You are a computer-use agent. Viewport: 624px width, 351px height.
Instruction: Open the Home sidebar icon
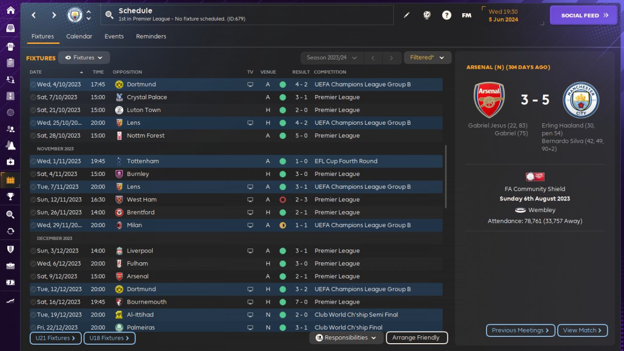click(x=10, y=10)
